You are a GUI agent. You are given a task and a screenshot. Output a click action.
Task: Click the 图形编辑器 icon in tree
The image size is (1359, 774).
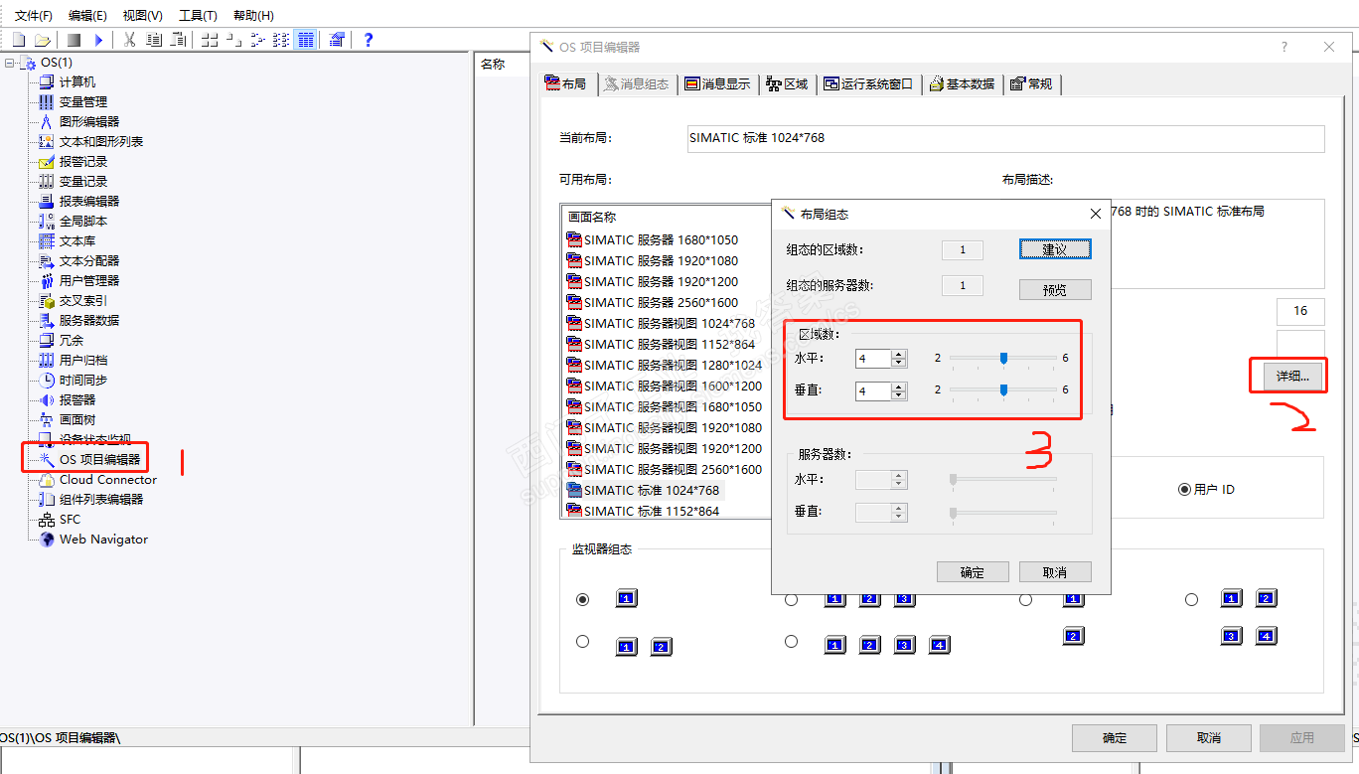click(47, 121)
